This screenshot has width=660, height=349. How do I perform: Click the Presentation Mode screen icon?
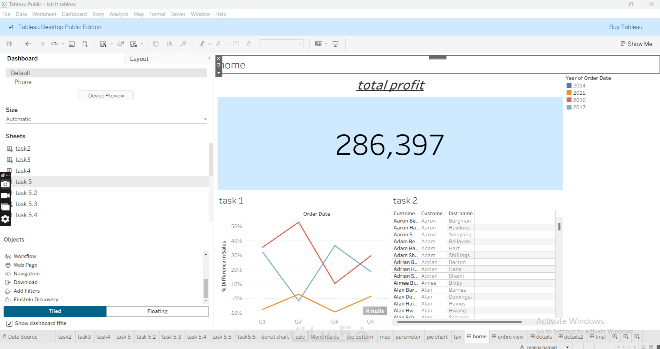(x=335, y=44)
